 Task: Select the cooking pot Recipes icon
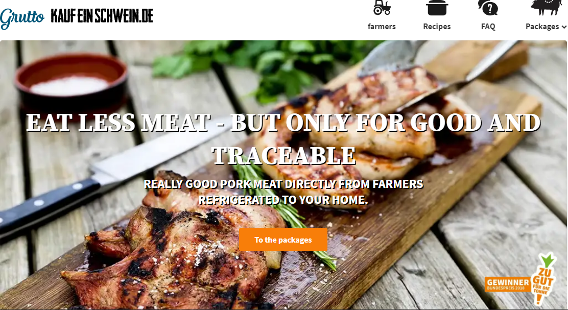437,8
